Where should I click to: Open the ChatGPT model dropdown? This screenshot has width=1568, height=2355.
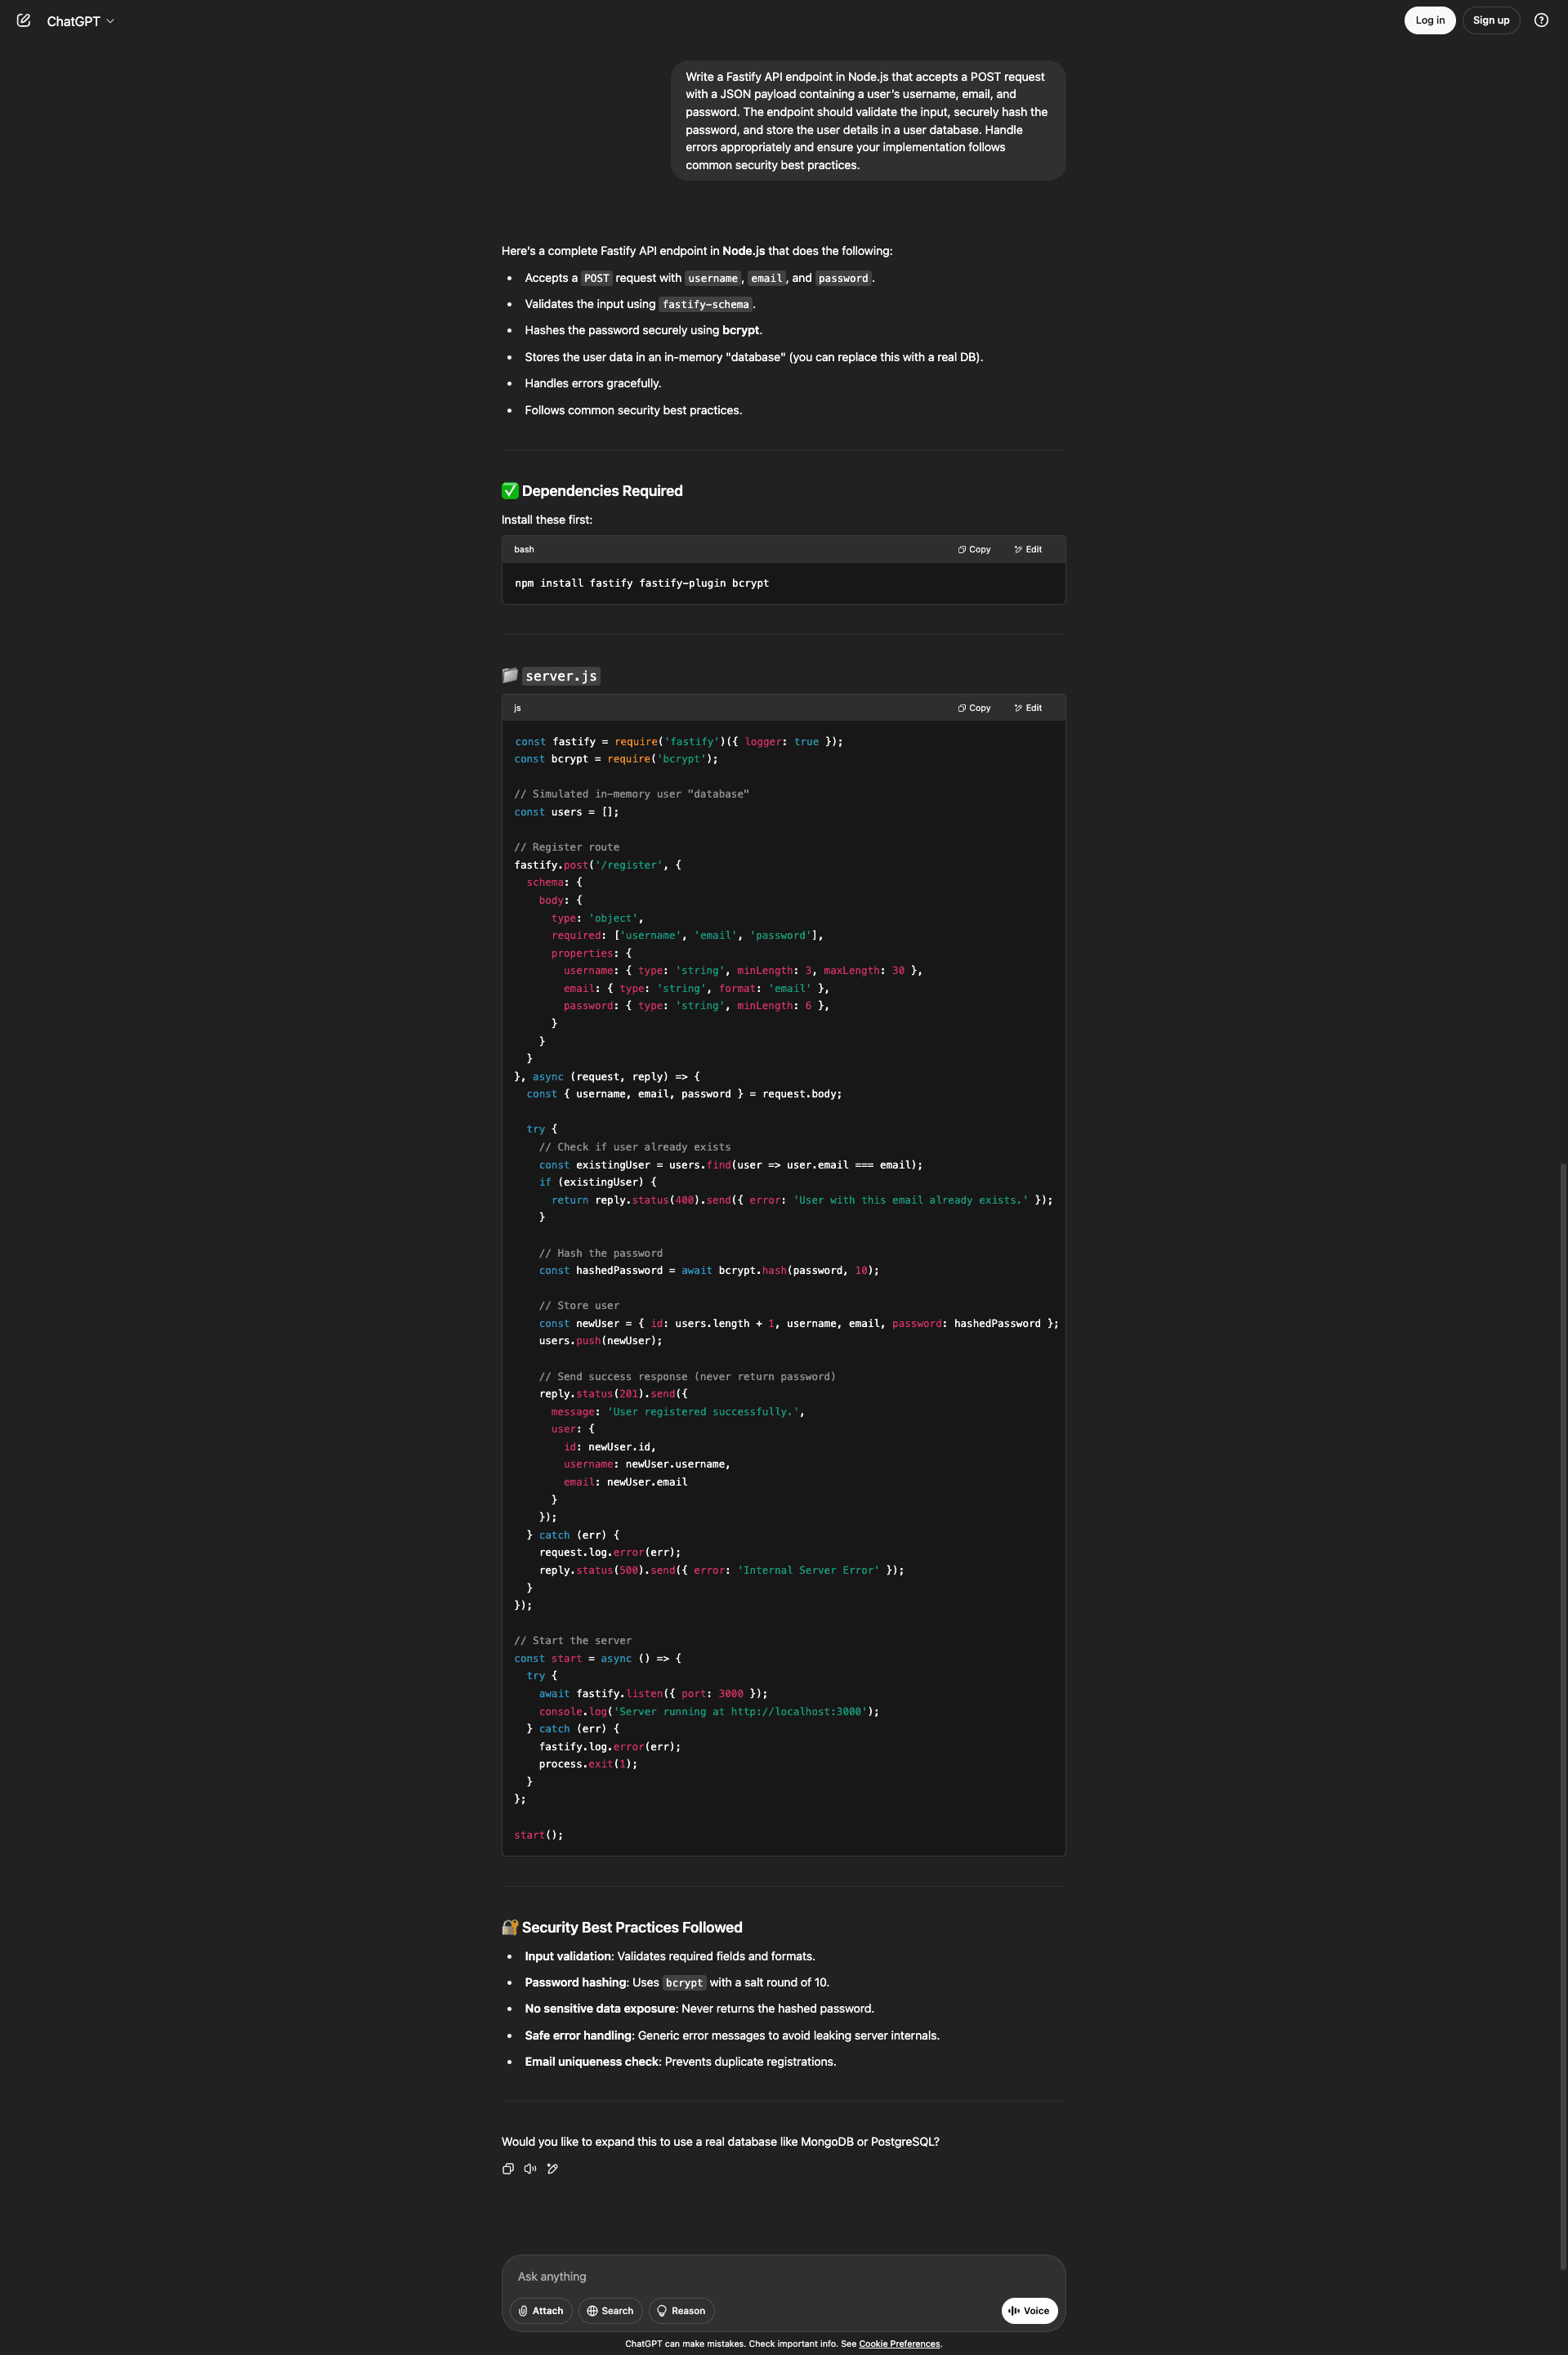click(x=80, y=20)
